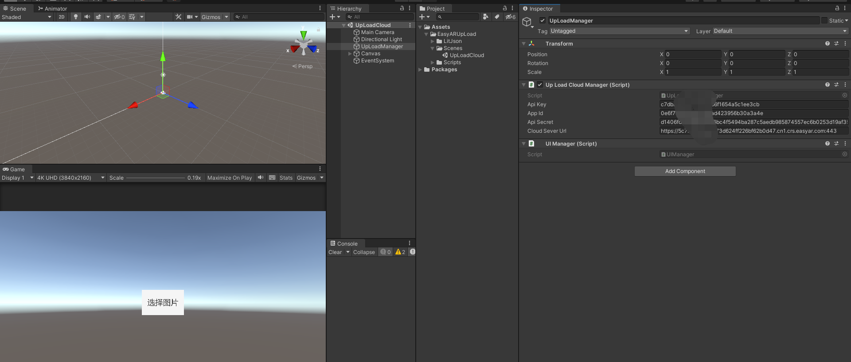This screenshot has width=851, height=362.
Task: Switch to the Scene tab
Action: (15, 8)
